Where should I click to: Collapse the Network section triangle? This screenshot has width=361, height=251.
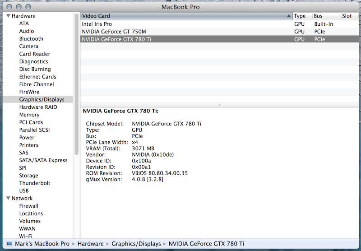coord(8,198)
